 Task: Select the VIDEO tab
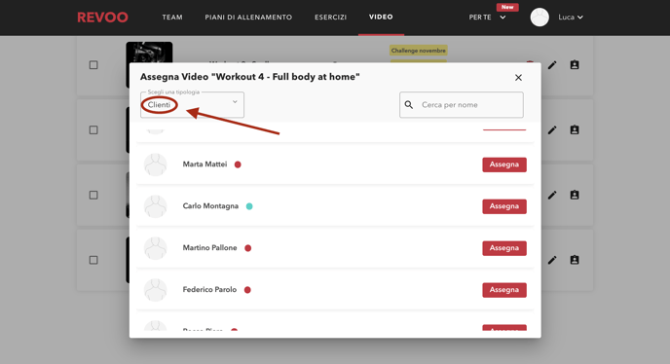[381, 18]
